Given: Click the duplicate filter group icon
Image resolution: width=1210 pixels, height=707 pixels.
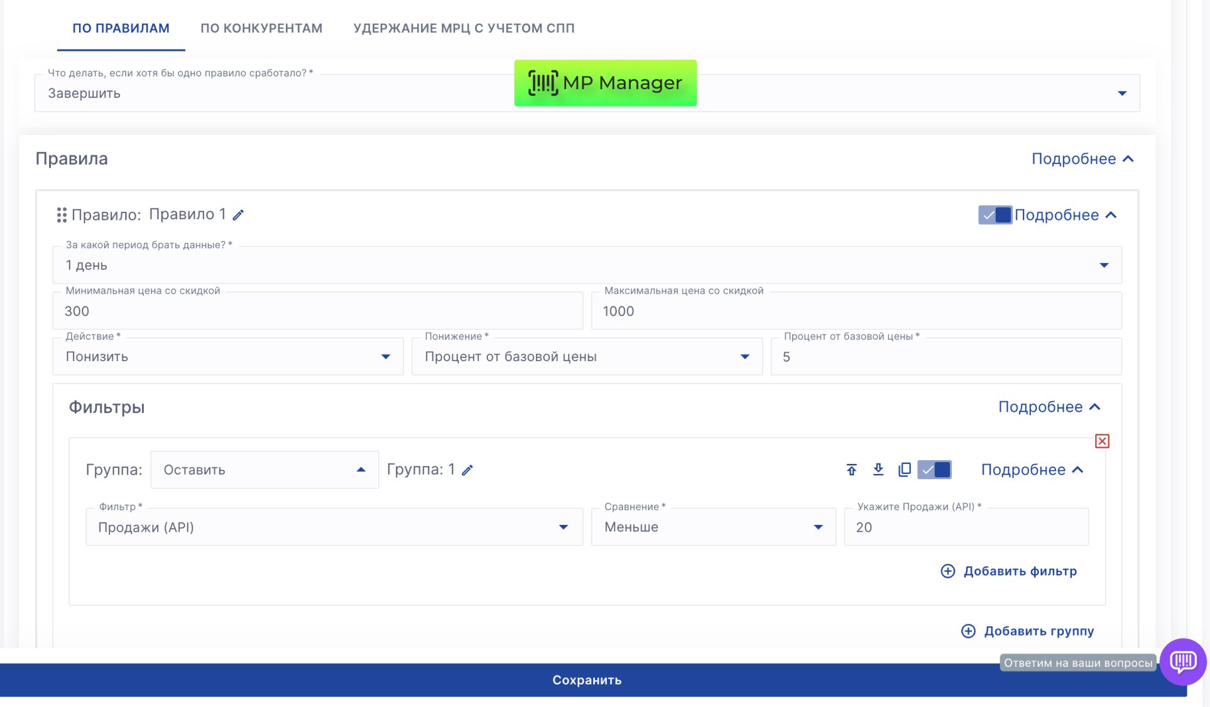Looking at the screenshot, I should (905, 470).
